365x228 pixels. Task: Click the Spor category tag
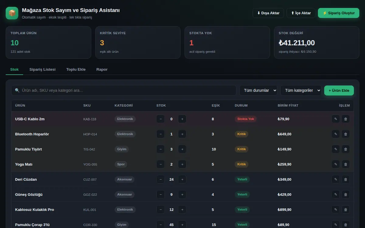[x=121, y=164]
